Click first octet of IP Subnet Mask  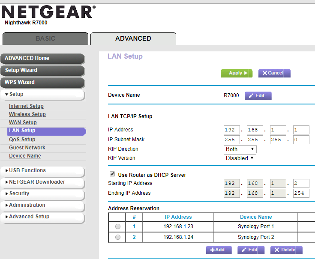coord(231,140)
